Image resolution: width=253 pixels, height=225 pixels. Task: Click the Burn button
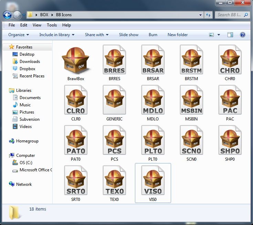pyautogui.click(x=153, y=35)
